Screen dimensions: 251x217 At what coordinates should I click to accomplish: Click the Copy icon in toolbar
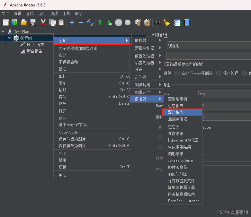pos(52,22)
